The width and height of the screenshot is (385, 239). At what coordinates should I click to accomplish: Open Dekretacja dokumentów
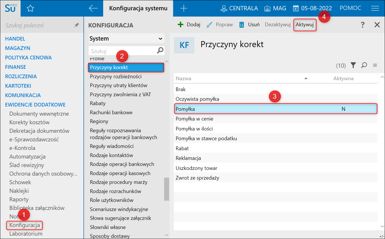[39, 131]
